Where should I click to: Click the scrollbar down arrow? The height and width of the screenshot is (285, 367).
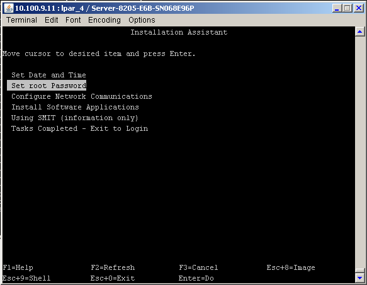[x=359, y=277]
